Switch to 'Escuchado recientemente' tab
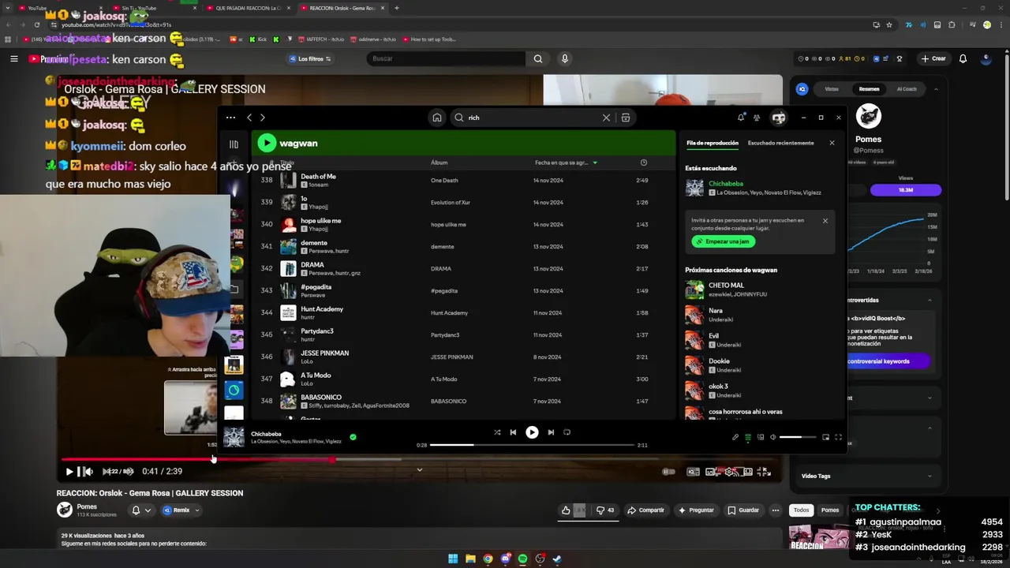This screenshot has width=1010, height=568. pos(780,143)
